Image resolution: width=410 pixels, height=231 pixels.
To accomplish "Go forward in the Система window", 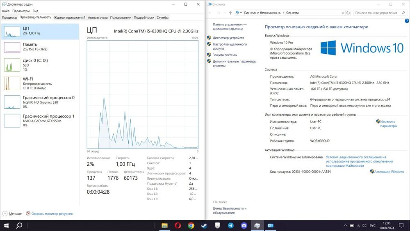I will 219,13.
